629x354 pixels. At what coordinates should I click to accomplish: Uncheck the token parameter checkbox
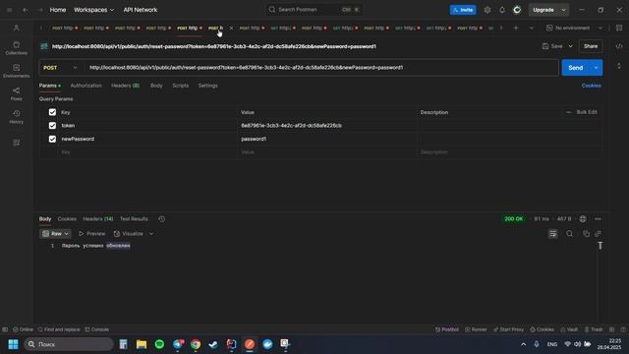[52, 125]
